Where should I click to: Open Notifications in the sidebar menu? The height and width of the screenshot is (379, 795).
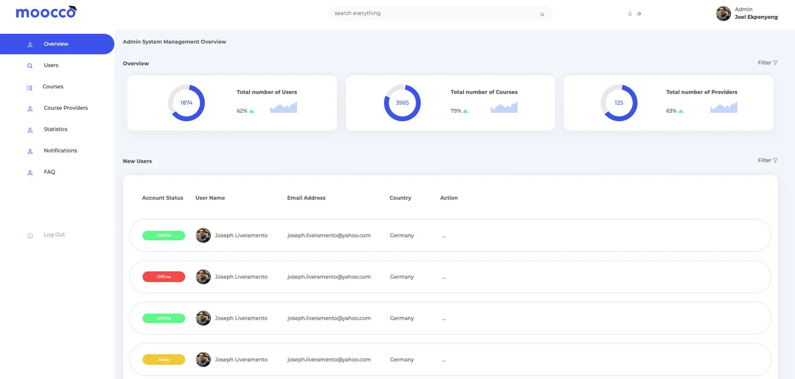[x=60, y=151]
